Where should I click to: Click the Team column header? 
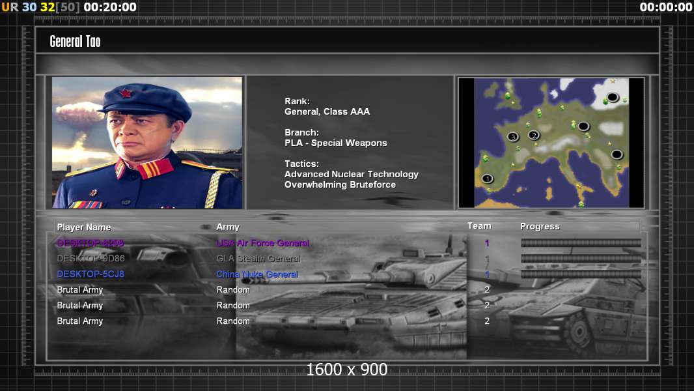click(x=479, y=226)
